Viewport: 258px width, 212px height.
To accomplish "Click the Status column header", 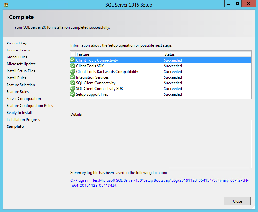I will (207, 54).
